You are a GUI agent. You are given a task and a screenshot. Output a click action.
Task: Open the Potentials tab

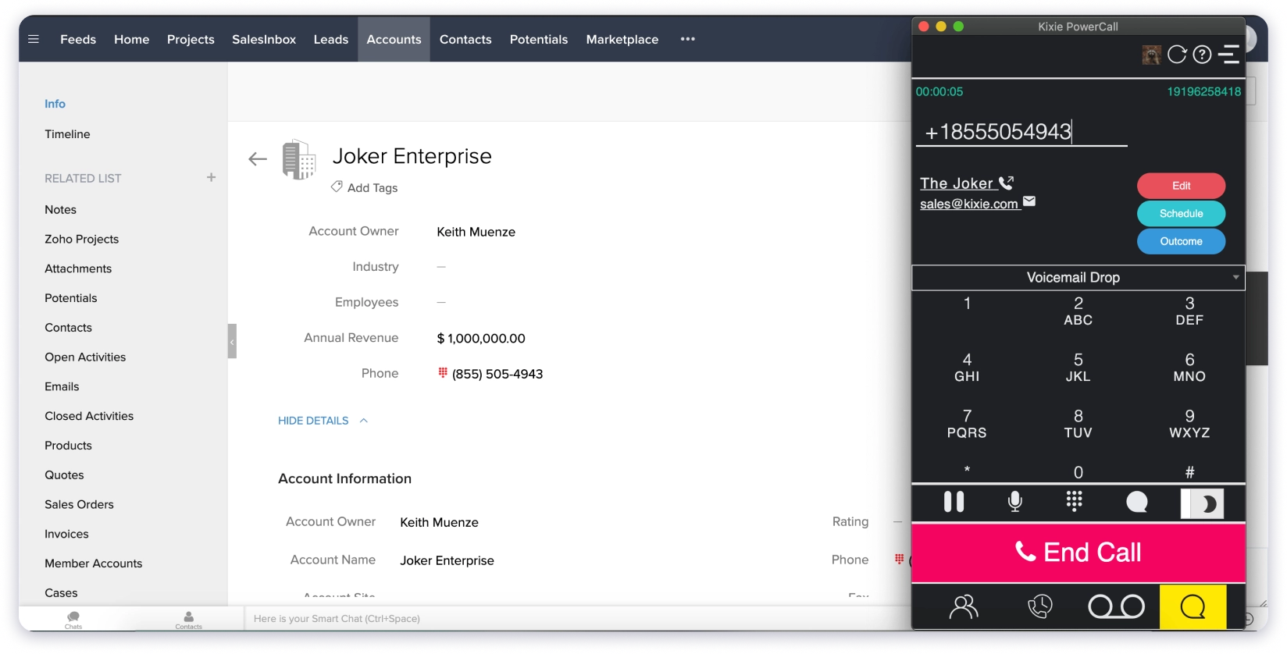click(539, 39)
